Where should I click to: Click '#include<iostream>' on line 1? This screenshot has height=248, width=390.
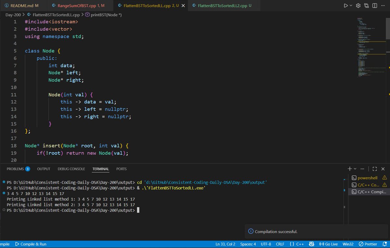click(x=51, y=22)
